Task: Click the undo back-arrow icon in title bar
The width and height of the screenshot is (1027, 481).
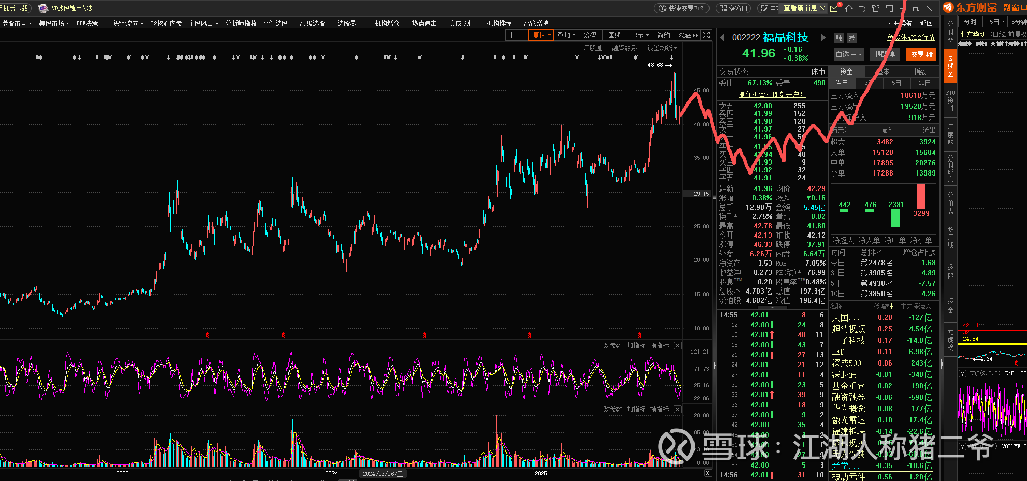Action: (x=862, y=8)
